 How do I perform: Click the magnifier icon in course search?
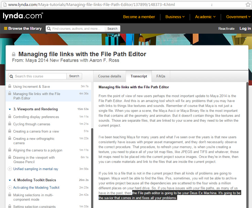click(11, 76)
